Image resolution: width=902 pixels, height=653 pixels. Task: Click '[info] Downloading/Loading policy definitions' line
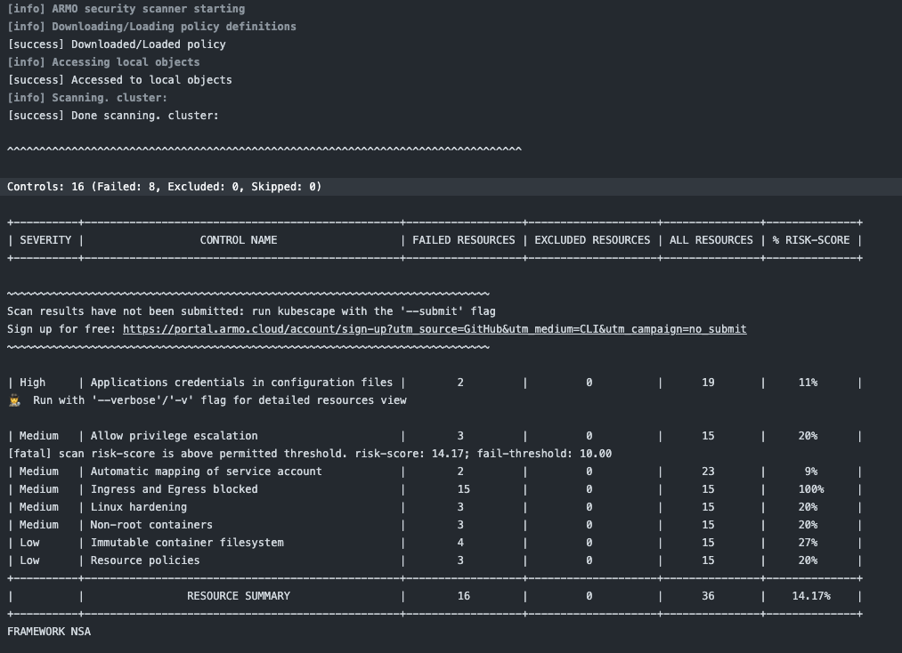[x=152, y=27]
